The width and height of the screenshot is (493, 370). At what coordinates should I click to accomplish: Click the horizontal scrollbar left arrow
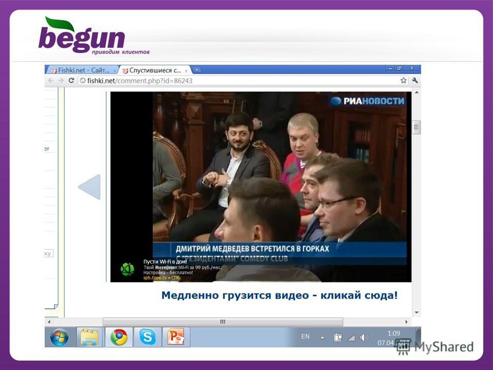(x=49, y=322)
